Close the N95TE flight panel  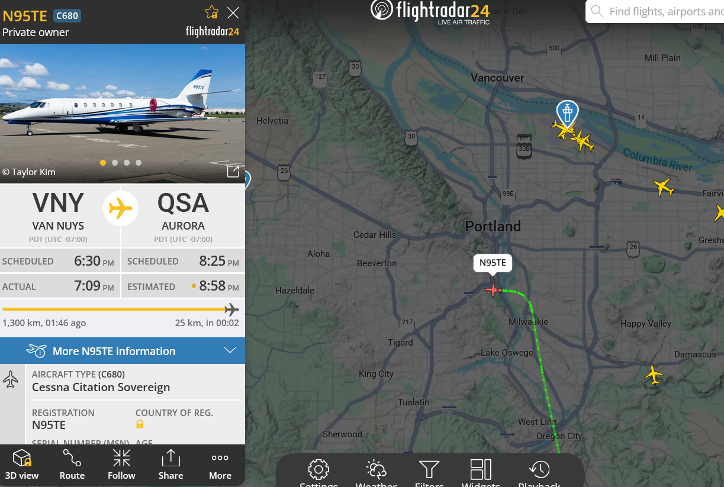click(233, 12)
